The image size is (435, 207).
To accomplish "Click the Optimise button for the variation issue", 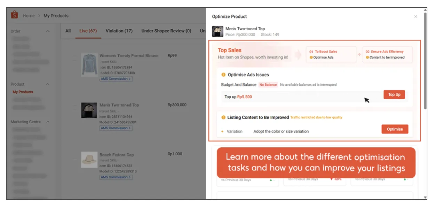I will 395,129.
